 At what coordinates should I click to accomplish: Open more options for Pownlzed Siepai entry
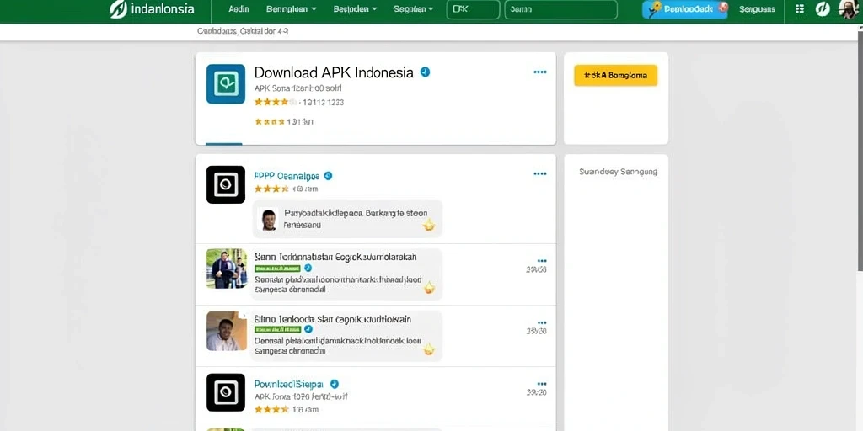542,384
